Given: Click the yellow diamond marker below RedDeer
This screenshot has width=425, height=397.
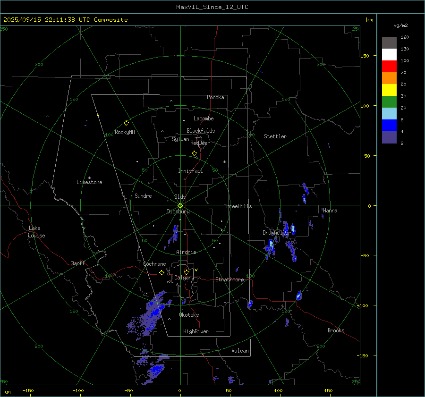Looking at the screenshot, I should point(194,153).
